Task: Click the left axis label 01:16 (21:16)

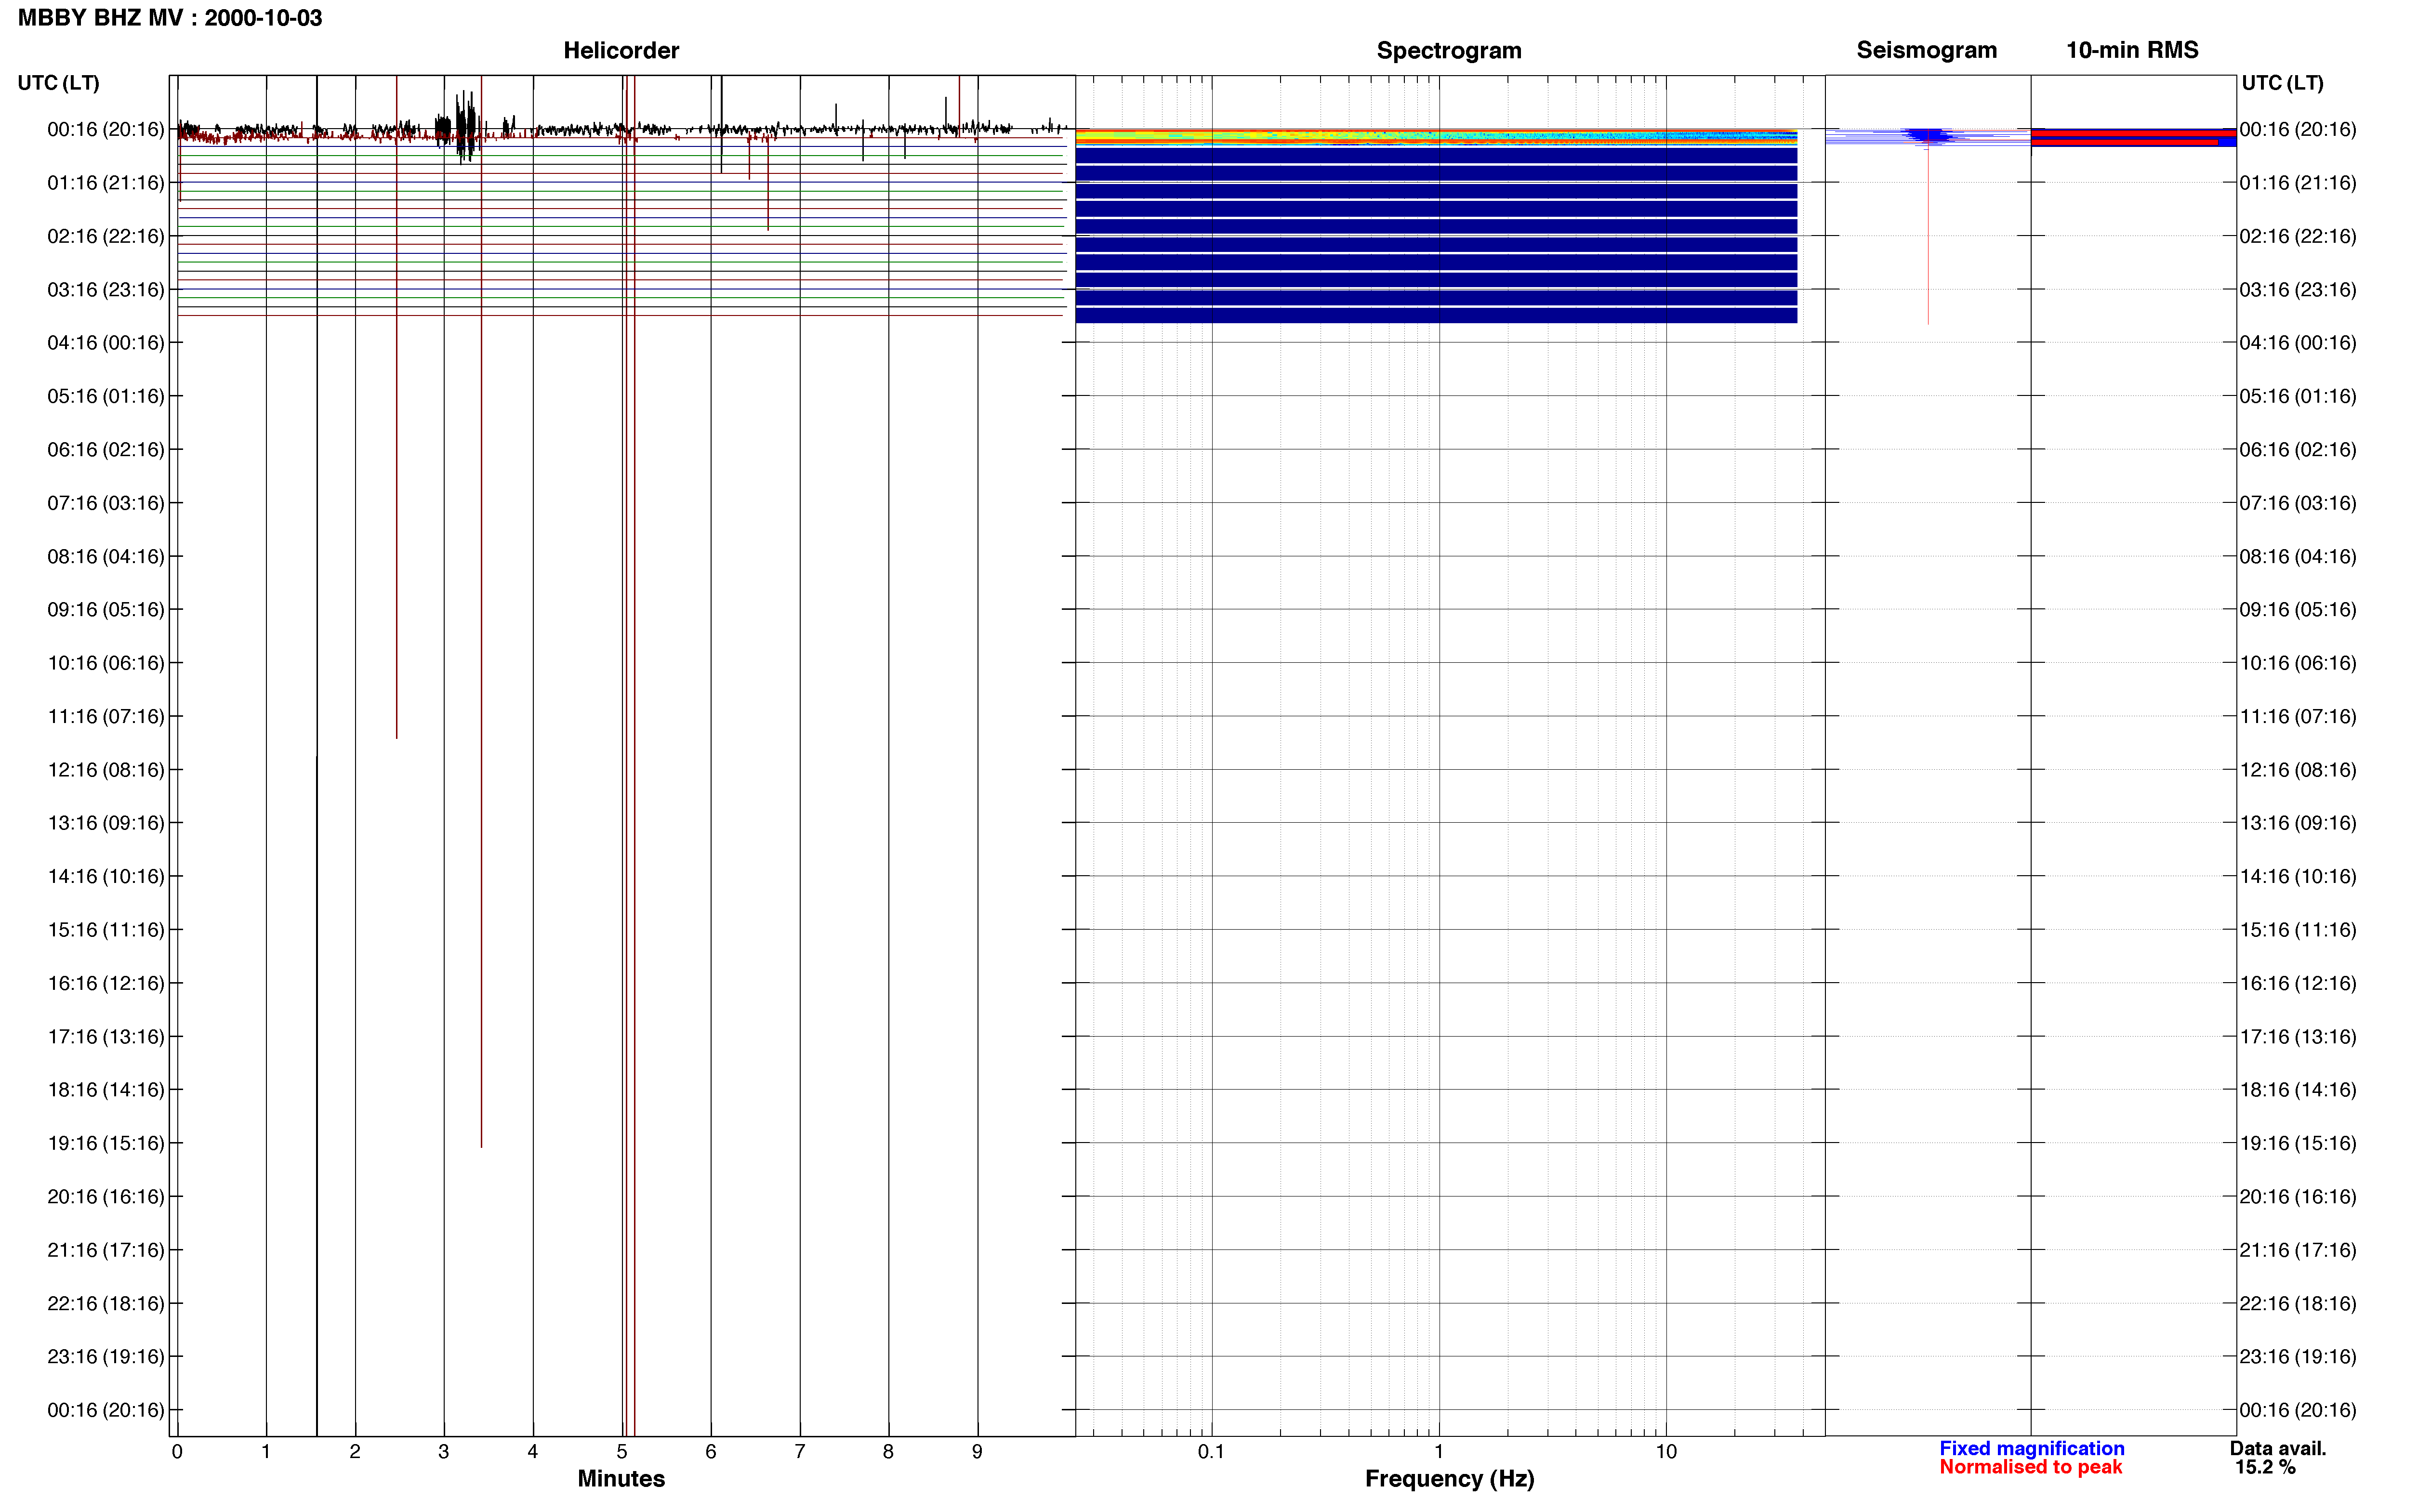Action: (106, 183)
